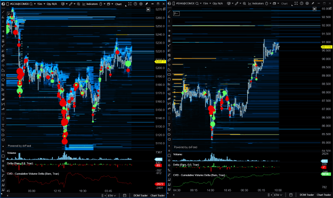Click the CVD indicator label in left chart
Screen dimensions: 333x198
33,174
